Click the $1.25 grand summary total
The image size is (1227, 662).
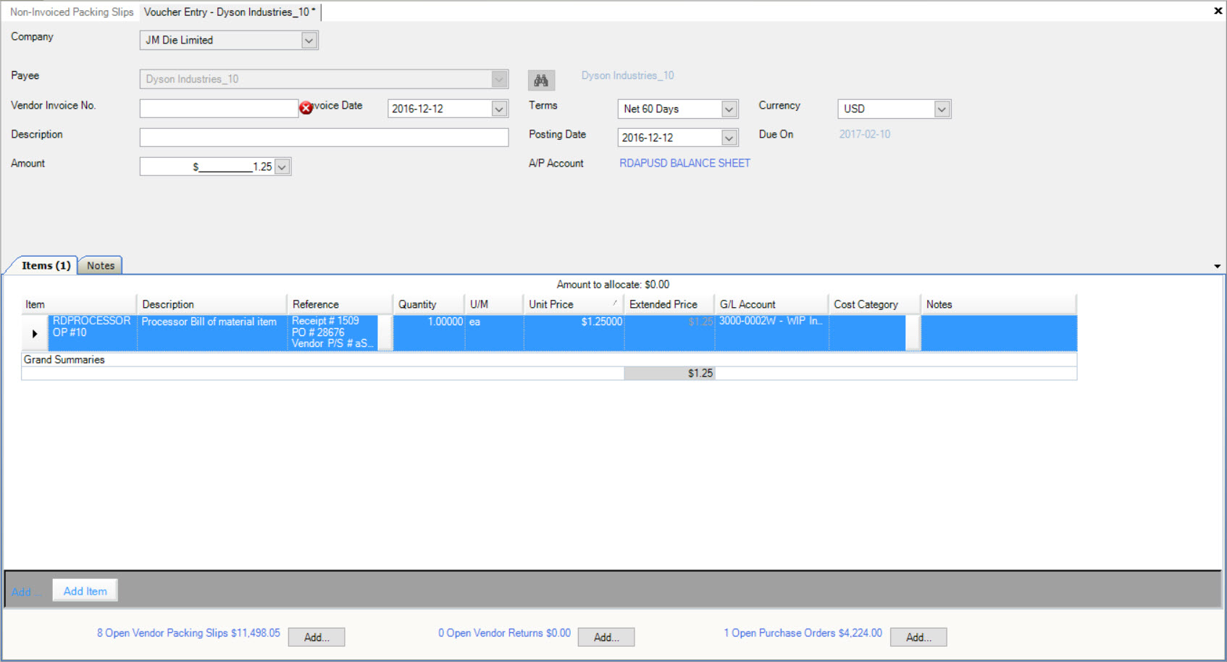click(x=669, y=374)
